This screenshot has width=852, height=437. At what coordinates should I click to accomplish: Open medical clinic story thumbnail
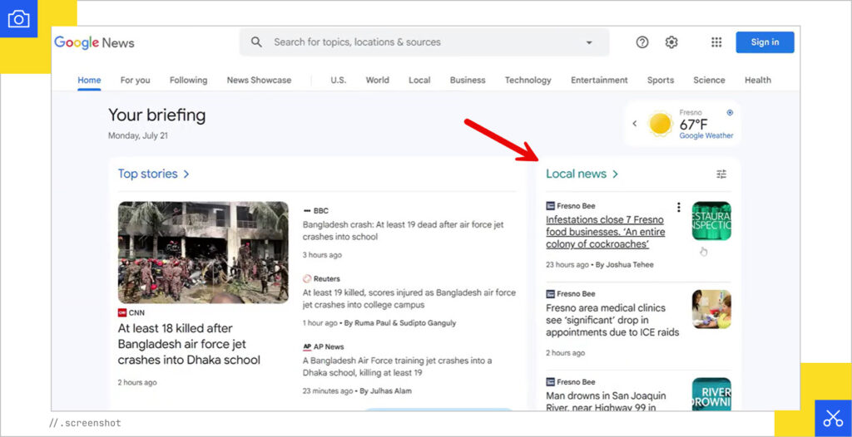pyautogui.click(x=712, y=309)
